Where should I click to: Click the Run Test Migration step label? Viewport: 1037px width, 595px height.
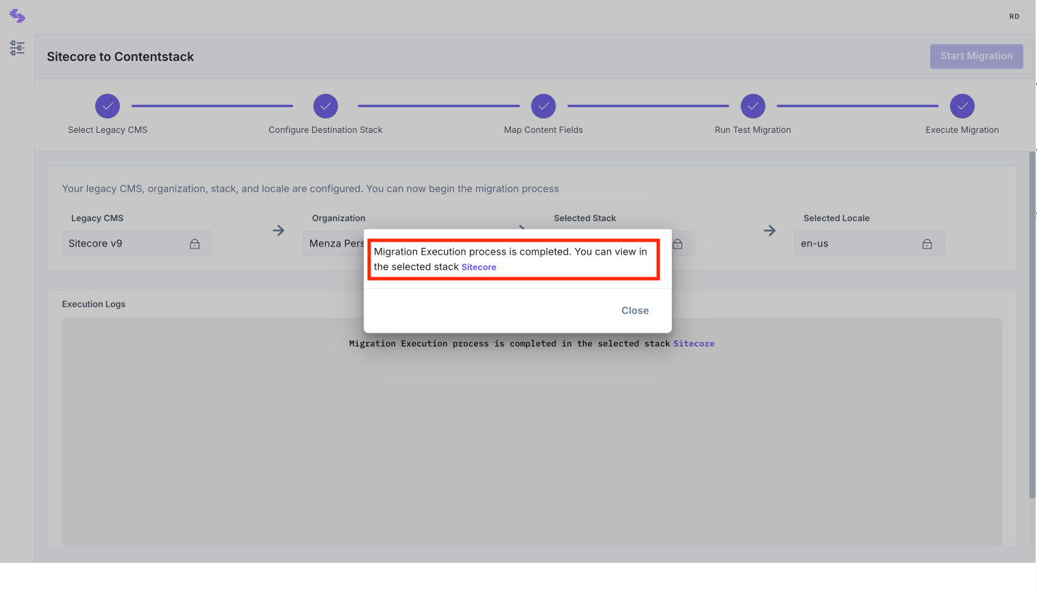click(x=753, y=130)
